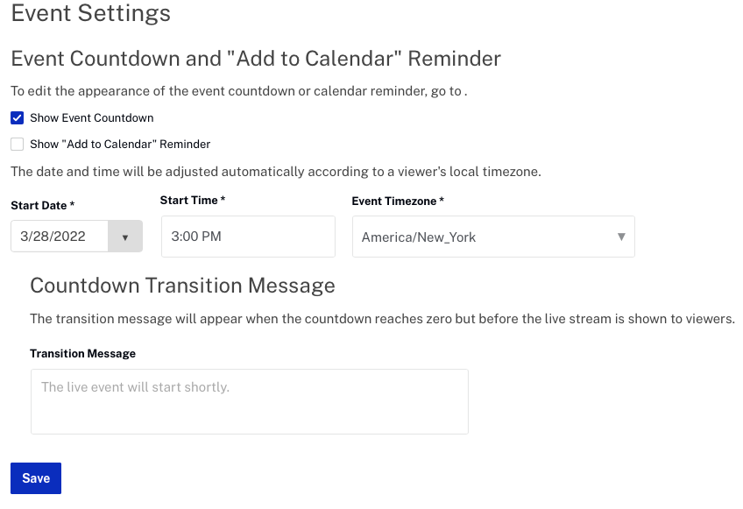This screenshot has width=743, height=509.
Task: Click the Start Time field label
Action: pyautogui.click(x=193, y=201)
